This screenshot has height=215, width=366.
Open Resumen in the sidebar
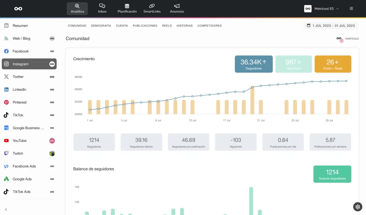click(29, 26)
